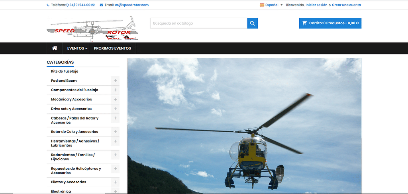Focus the Búsqueda en catálogo search field

click(198, 23)
